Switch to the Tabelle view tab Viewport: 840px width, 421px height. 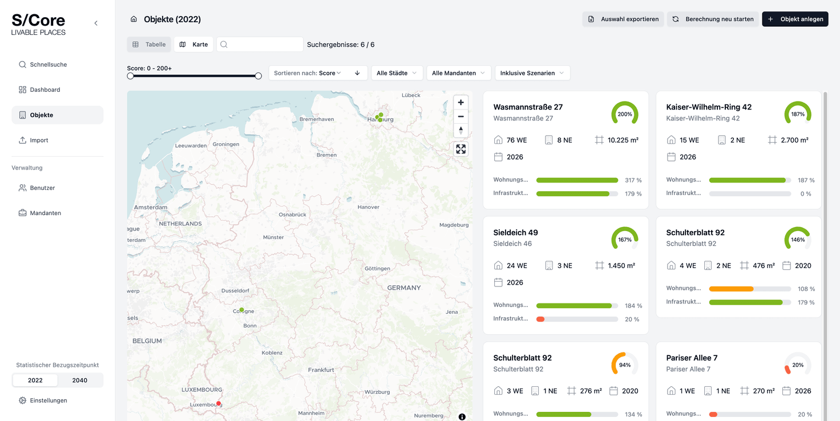pos(149,44)
